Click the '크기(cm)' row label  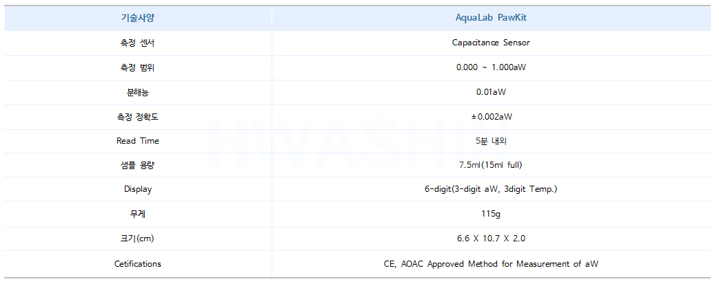[138, 239]
